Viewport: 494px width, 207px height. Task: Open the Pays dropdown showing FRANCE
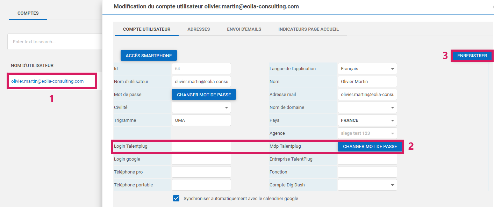click(367, 120)
